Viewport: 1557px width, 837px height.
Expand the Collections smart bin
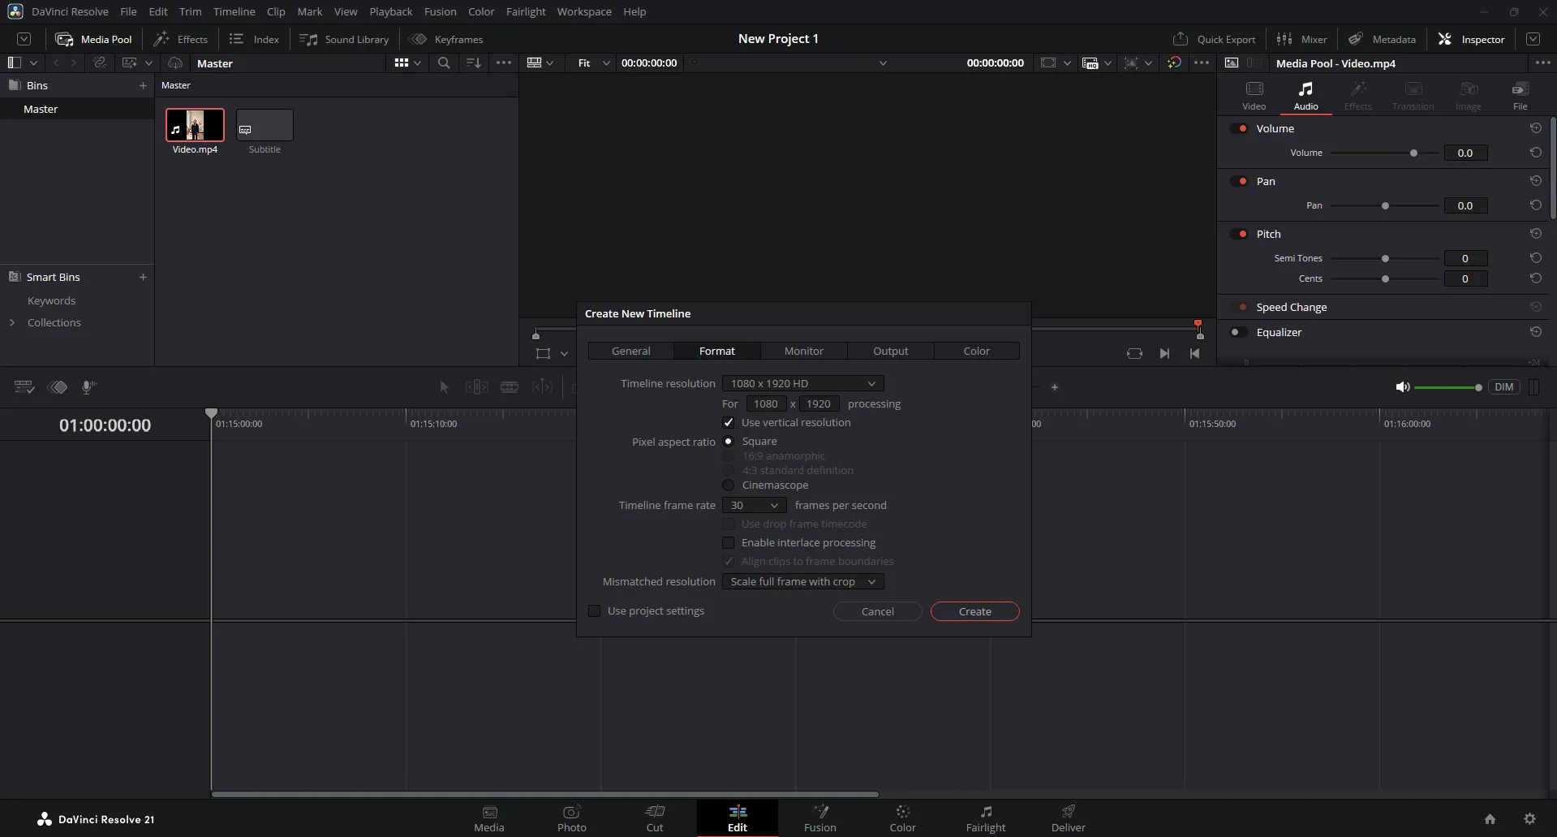coord(12,322)
